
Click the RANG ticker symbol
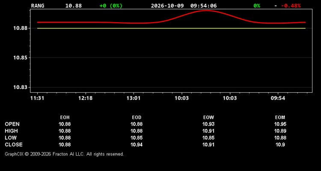click(38, 6)
